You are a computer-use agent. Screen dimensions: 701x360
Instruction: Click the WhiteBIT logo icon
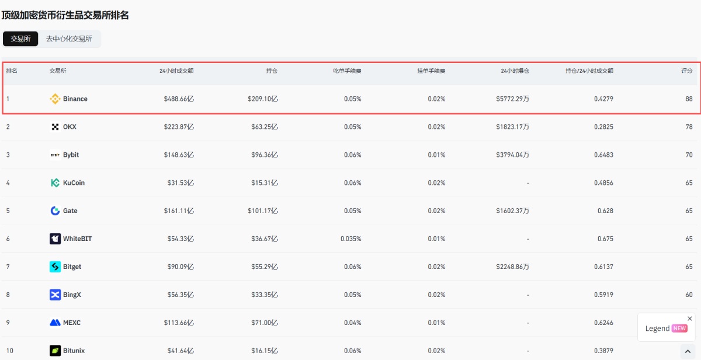[55, 239]
